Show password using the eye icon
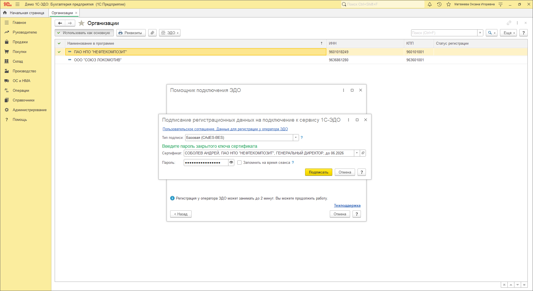The width and height of the screenshot is (533, 291). (x=231, y=163)
